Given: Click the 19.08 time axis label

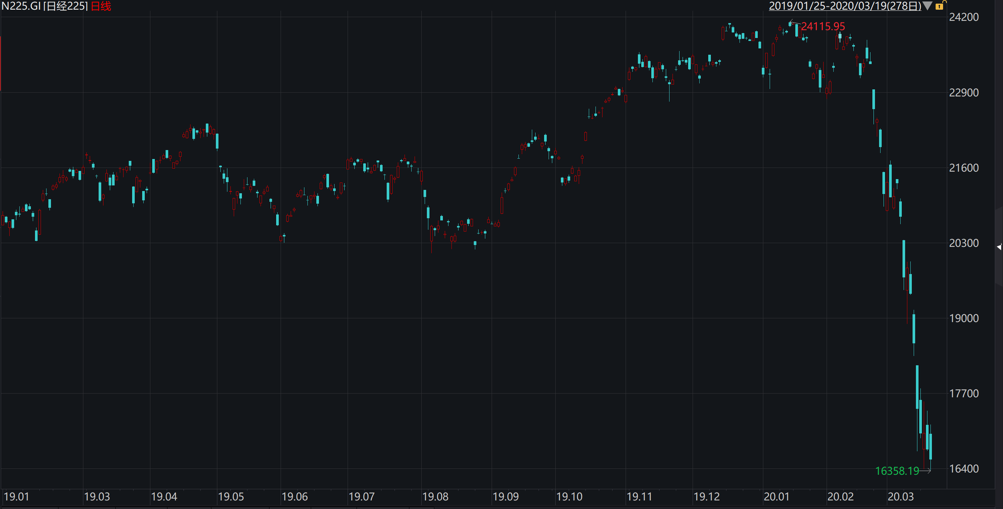Looking at the screenshot, I should coord(435,496).
